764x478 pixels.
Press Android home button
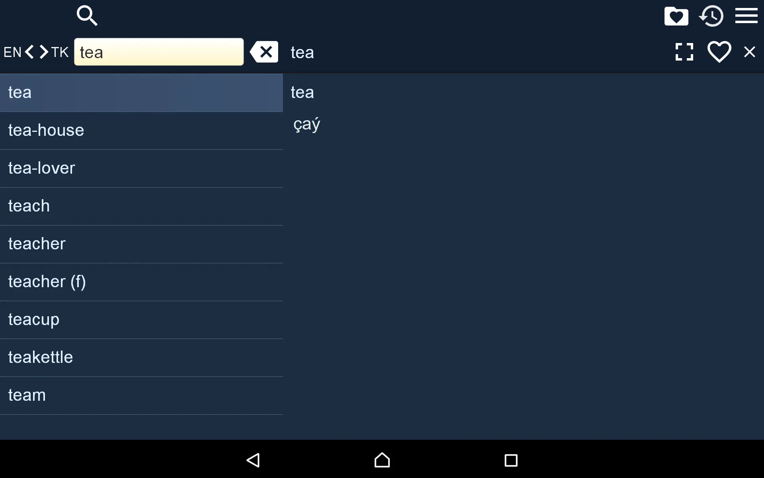click(x=382, y=460)
